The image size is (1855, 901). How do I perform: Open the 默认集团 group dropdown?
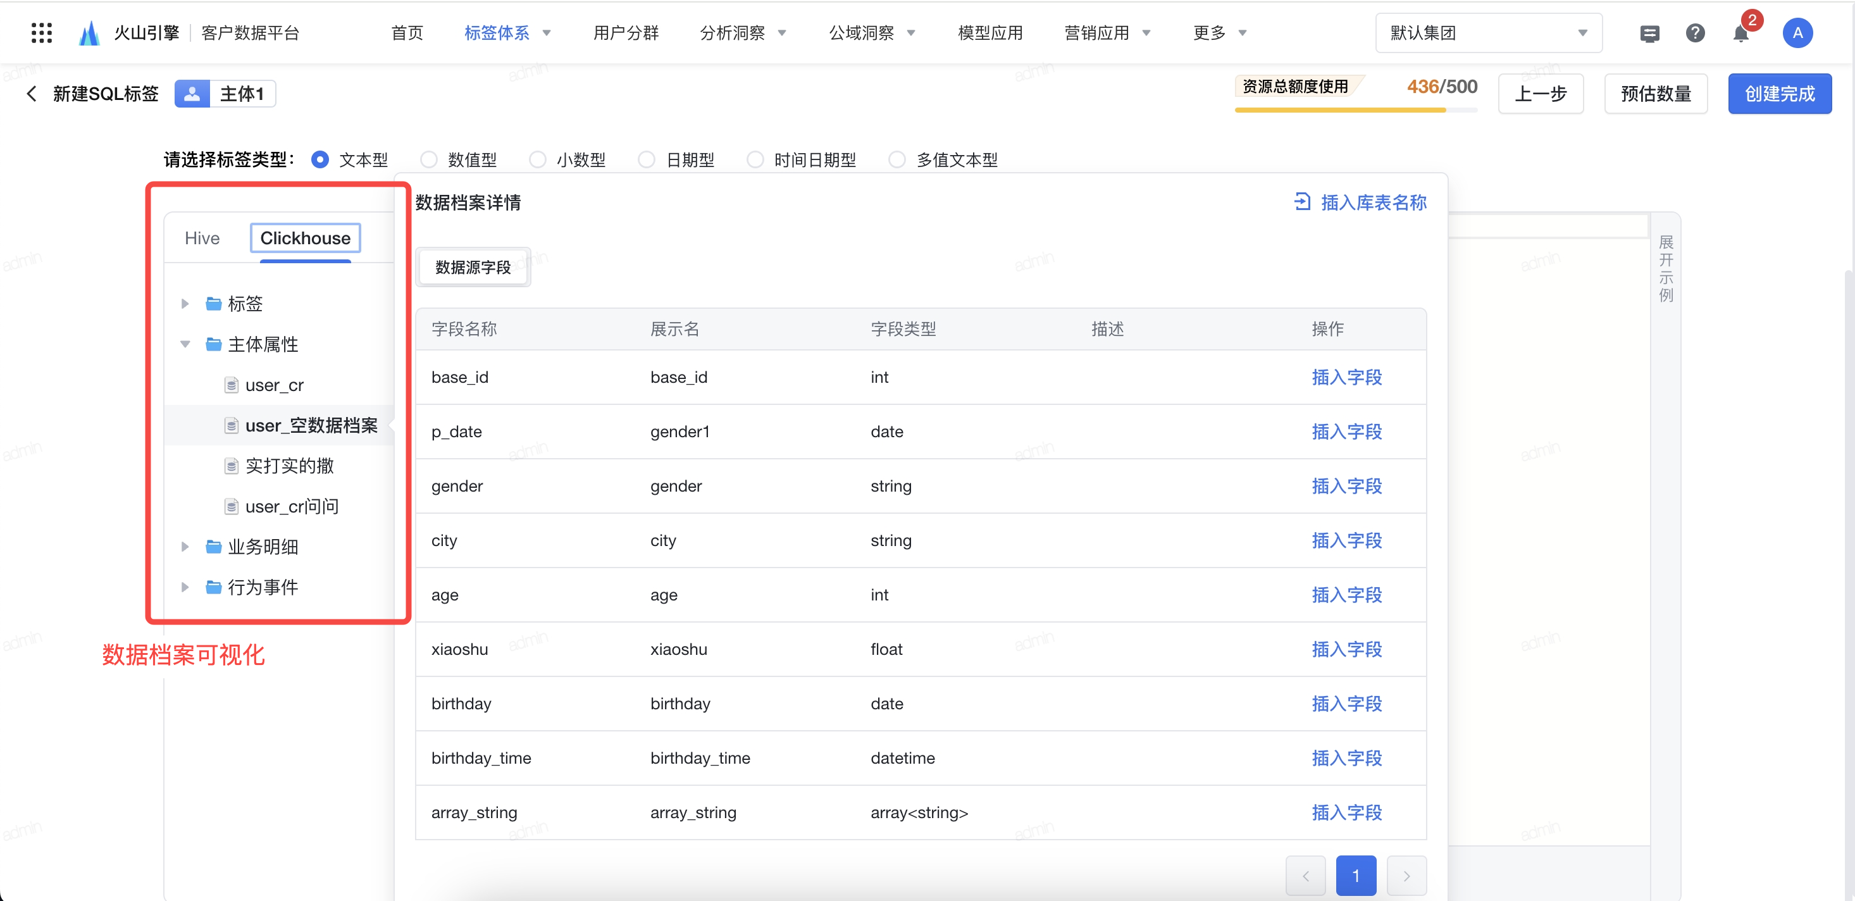tap(1488, 32)
